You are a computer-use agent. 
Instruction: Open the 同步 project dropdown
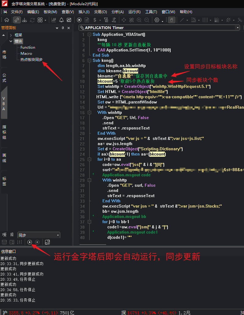coord(58,235)
